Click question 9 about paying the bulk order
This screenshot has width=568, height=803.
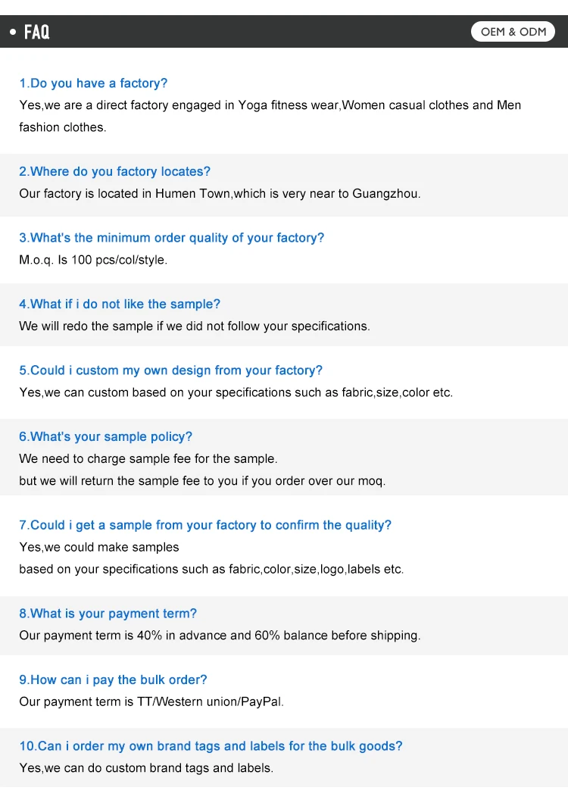point(113,680)
